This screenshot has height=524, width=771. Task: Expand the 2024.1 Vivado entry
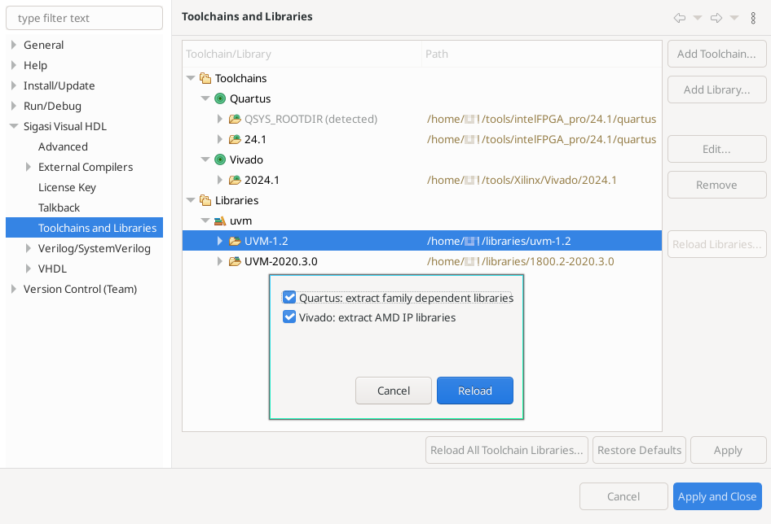click(220, 181)
